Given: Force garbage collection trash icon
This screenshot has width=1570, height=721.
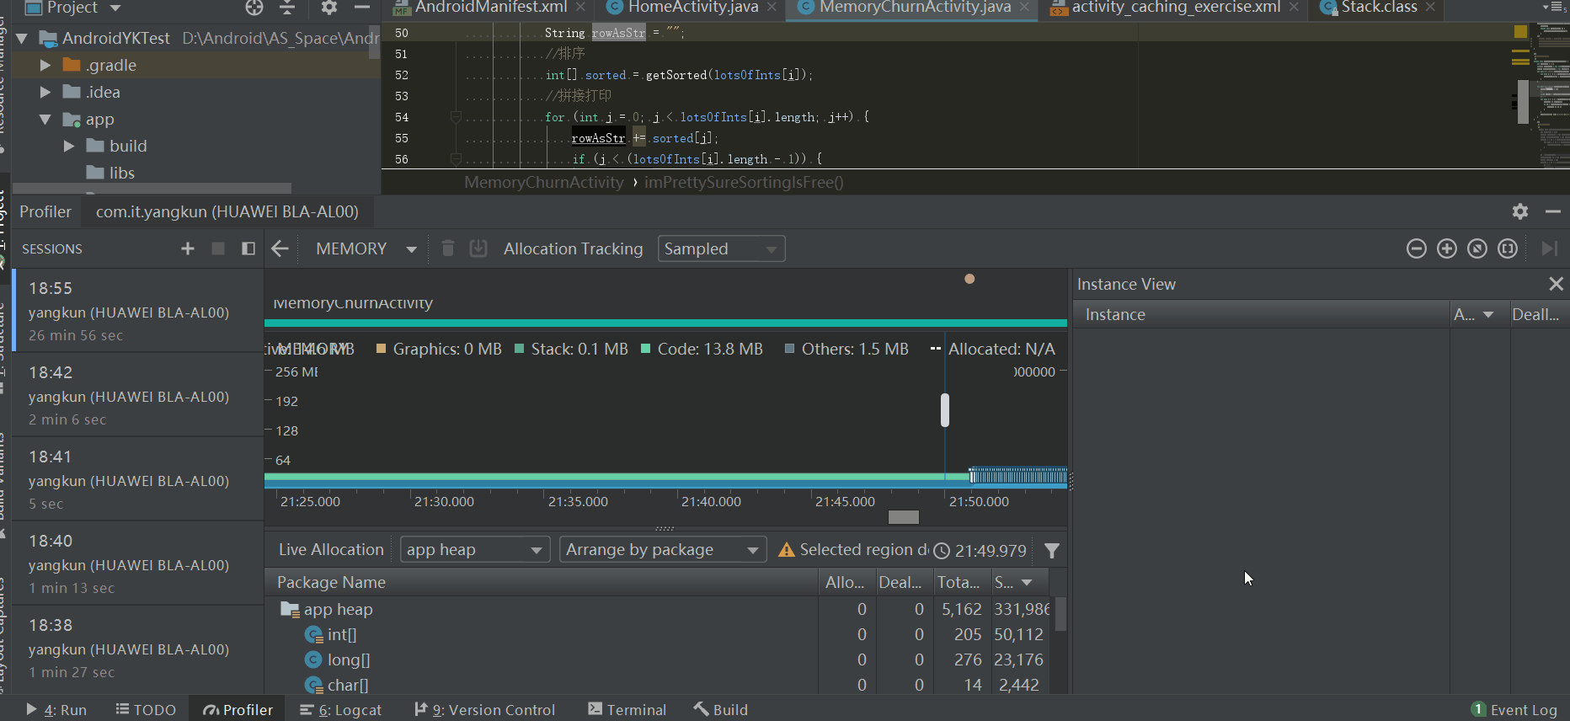Looking at the screenshot, I should [448, 248].
